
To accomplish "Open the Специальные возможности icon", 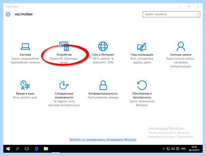I will tap(64, 85).
